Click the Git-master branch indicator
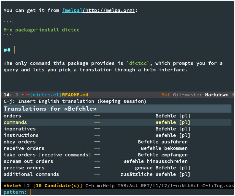 187,95
